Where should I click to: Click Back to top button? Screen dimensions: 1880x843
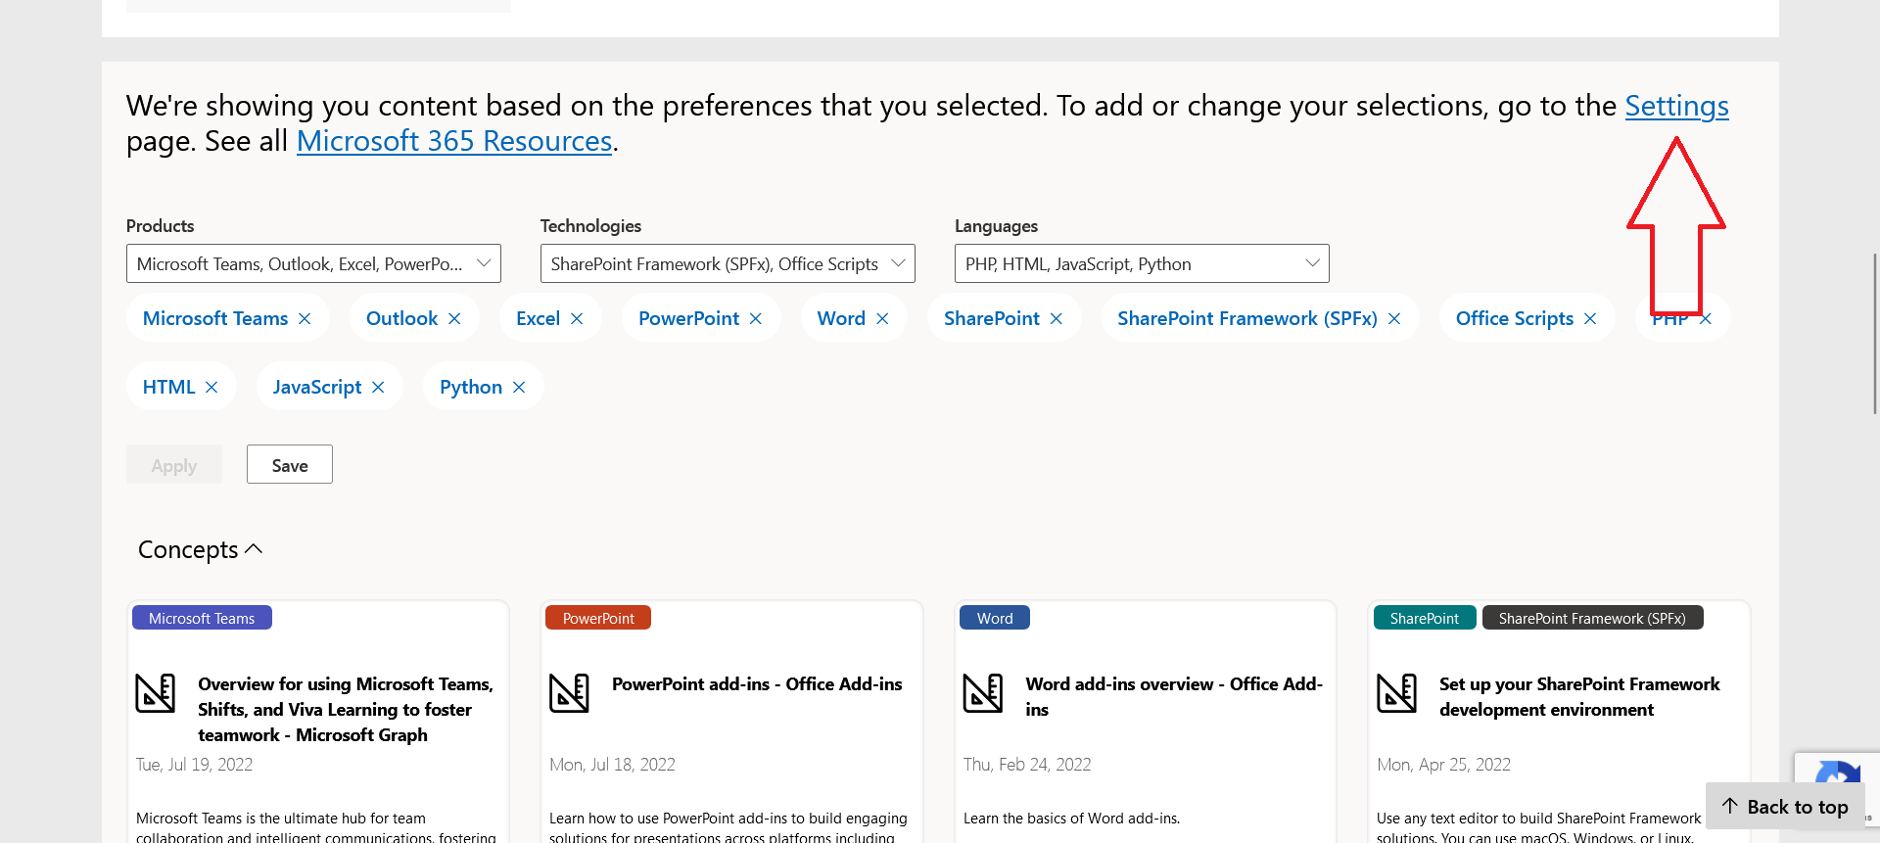click(1785, 807)
